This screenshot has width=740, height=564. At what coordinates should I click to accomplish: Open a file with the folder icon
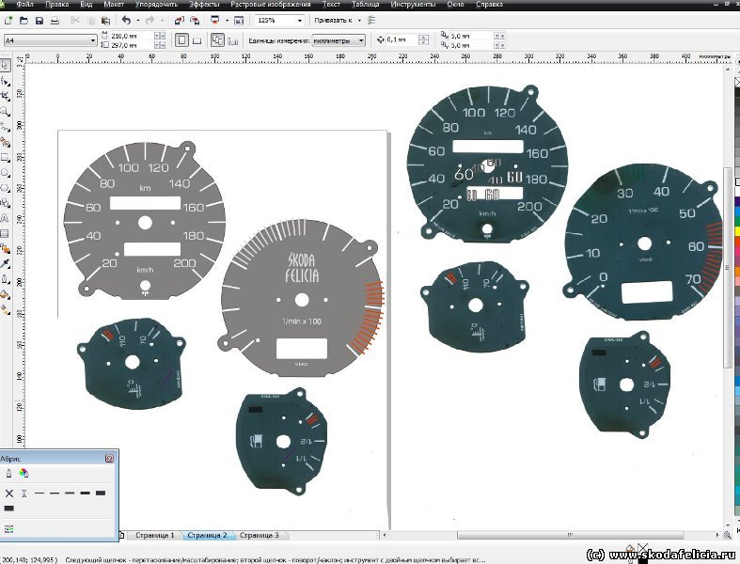pyautogui.click(x=24, y=21)
